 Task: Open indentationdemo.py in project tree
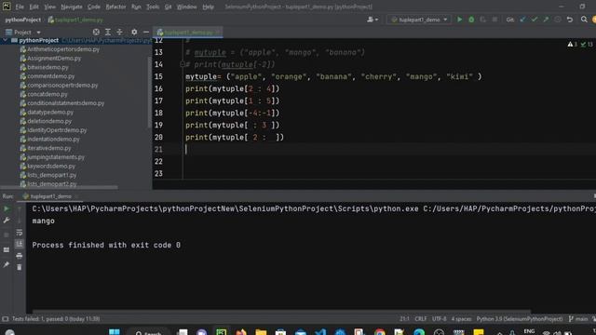(x=53, y=140)
